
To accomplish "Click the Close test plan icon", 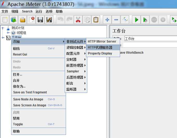I will coord(31,20).
